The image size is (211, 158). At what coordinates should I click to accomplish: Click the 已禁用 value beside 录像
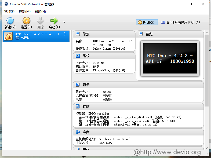(x=107, y=99)
